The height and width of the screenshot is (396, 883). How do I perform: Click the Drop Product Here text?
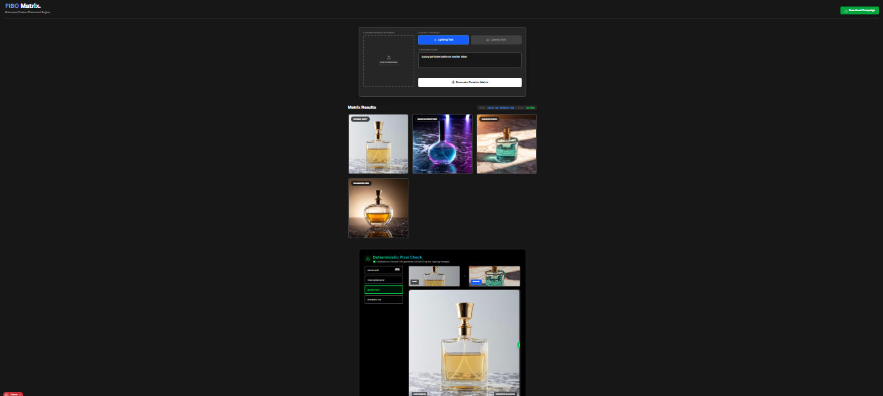(x=389, y=62)
